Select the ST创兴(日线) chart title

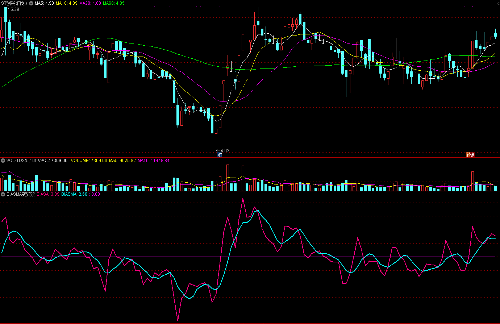click(14, 3)
